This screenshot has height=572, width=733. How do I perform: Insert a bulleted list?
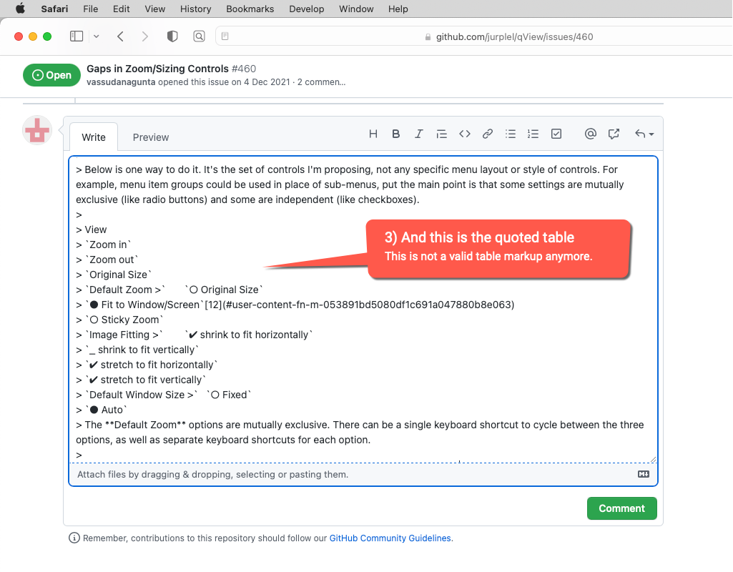[510, 134]
